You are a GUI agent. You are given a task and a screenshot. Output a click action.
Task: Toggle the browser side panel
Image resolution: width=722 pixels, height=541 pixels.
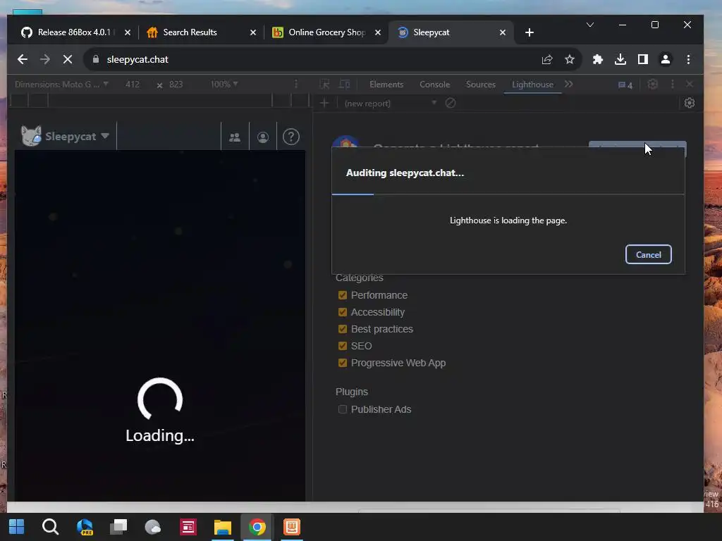coord(643,59)
